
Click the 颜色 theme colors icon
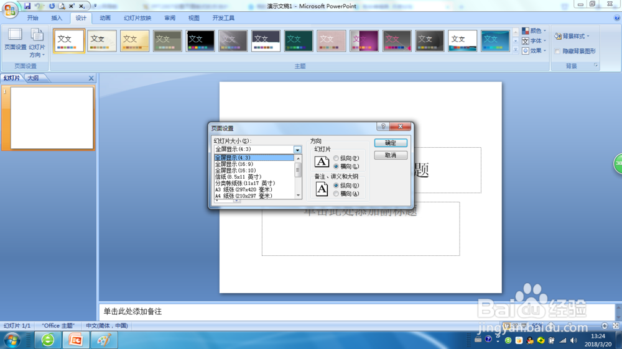click(x=526, y=30)
